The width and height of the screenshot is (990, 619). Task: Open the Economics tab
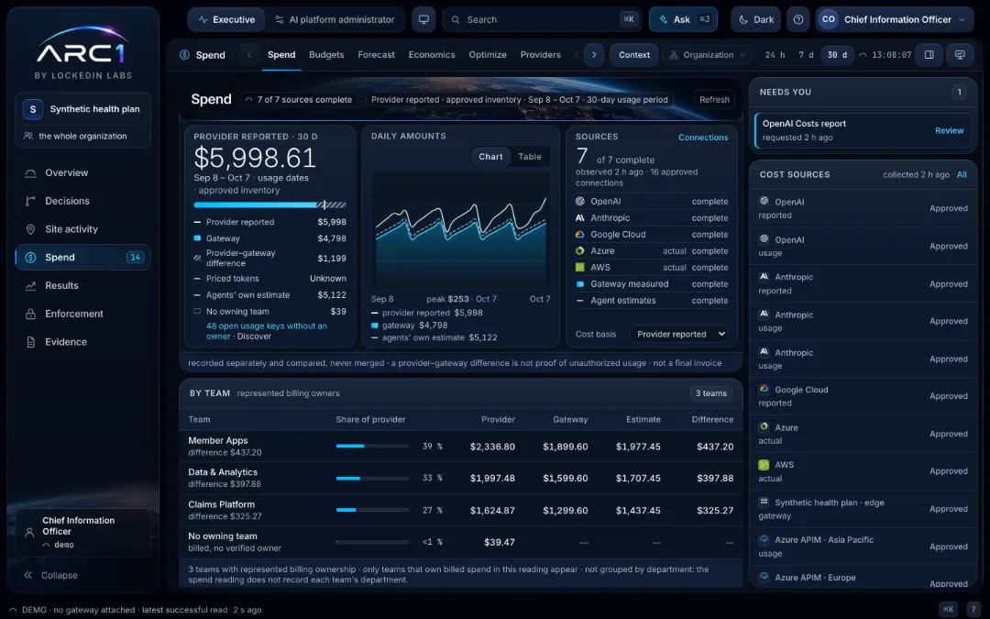tap(432, 55)
